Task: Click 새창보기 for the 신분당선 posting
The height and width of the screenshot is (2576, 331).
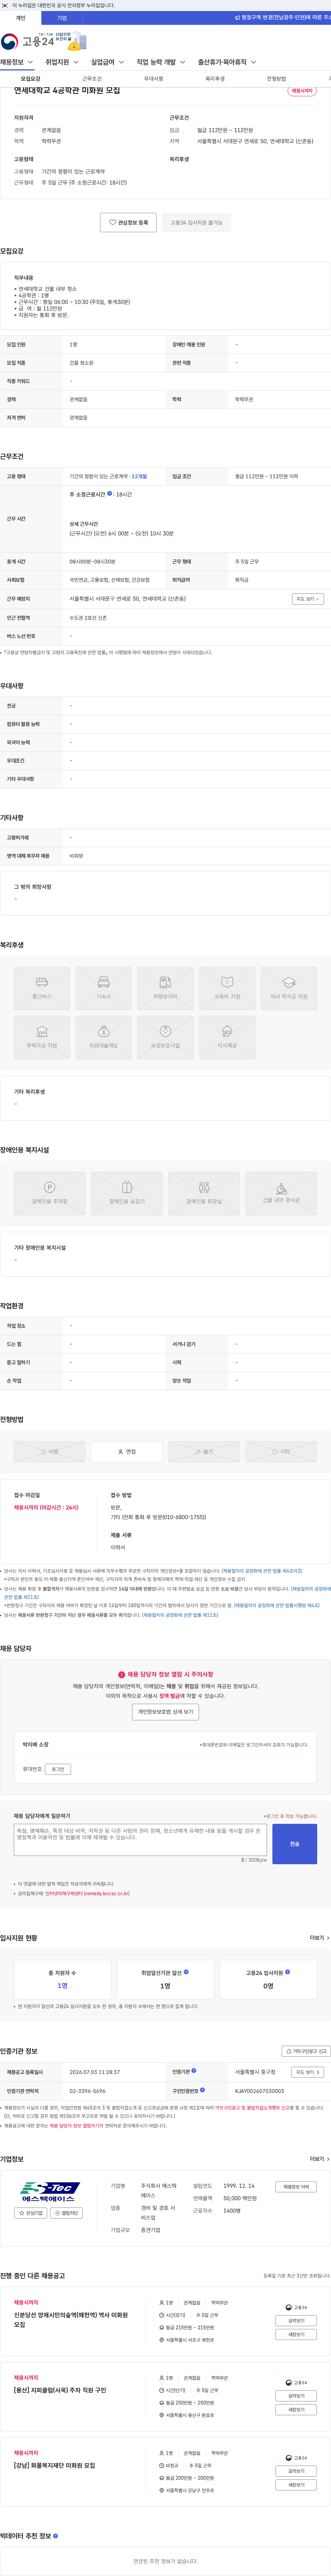Action: 296,2335
